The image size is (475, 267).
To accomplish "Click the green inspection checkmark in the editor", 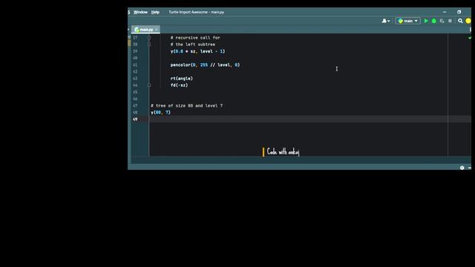I will (x=469, y=38).
